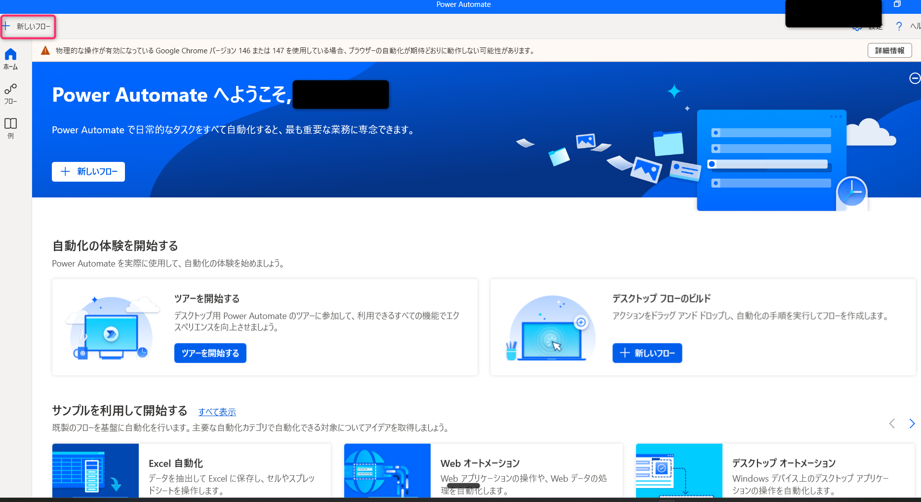Image resolution: width=921 pixels, height=502 pixels.
Task: Select the デスクトップ オートメーション card title
Action: pos(784,463)
